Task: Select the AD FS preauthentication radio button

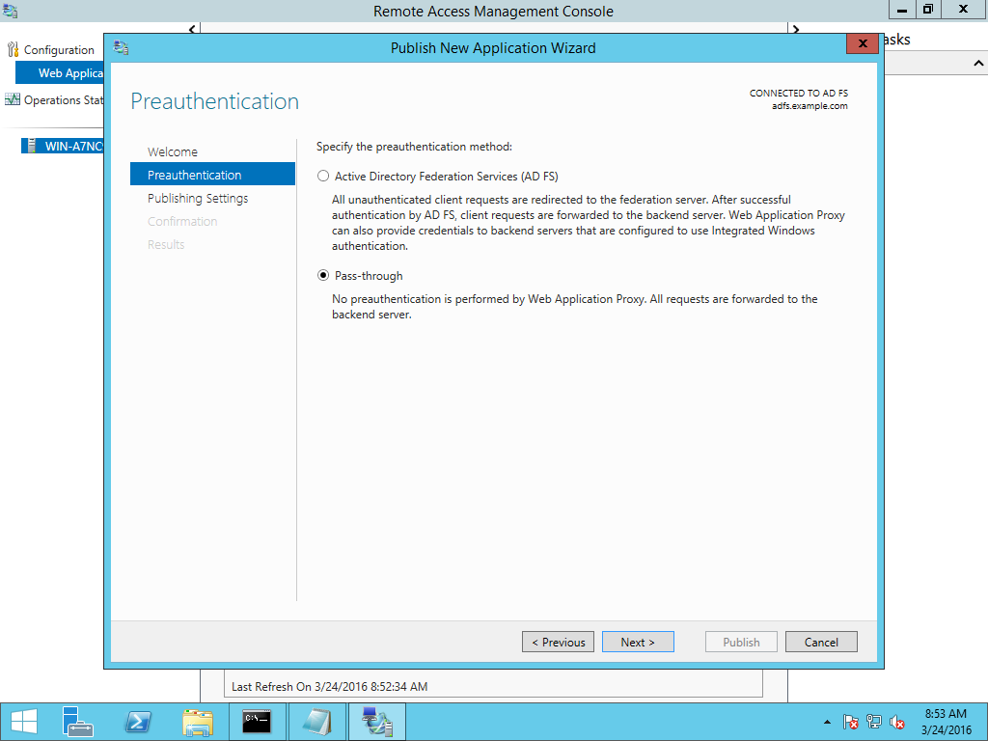Action: coord(323,175)
